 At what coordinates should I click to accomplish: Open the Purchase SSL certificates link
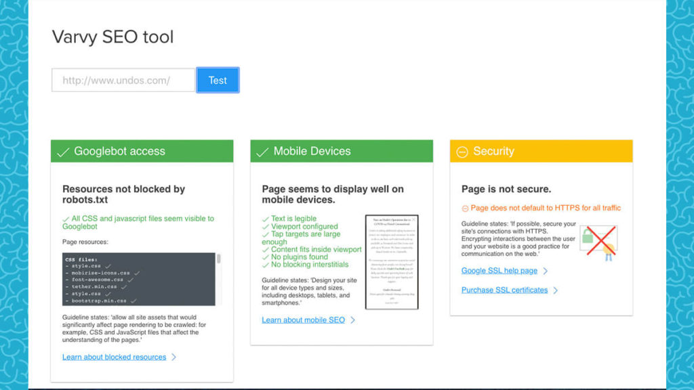[x=504, y=290]
